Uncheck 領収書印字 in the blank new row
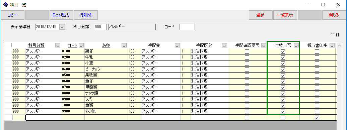347x130 pixels. [x=317, y=118]
